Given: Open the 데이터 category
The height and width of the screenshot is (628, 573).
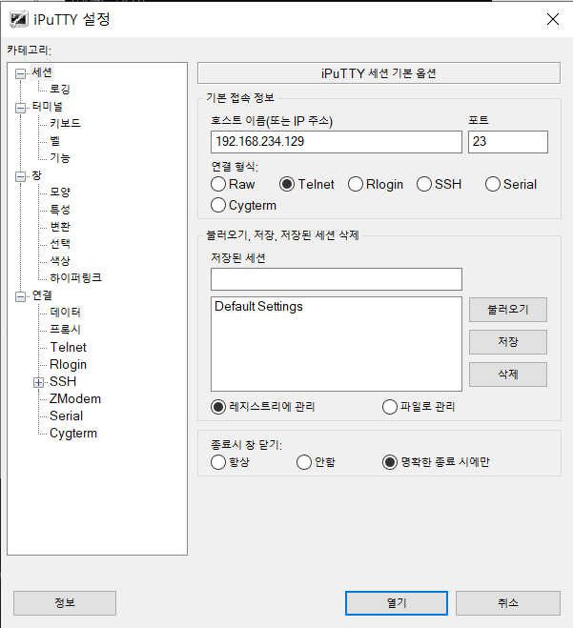Looking at the screenshot, I should click(x=65, y=313).
